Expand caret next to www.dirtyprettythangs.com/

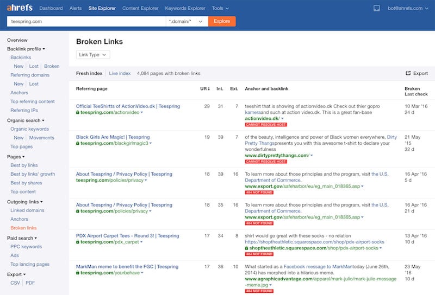pyautogui.click(x=312, y=156)
